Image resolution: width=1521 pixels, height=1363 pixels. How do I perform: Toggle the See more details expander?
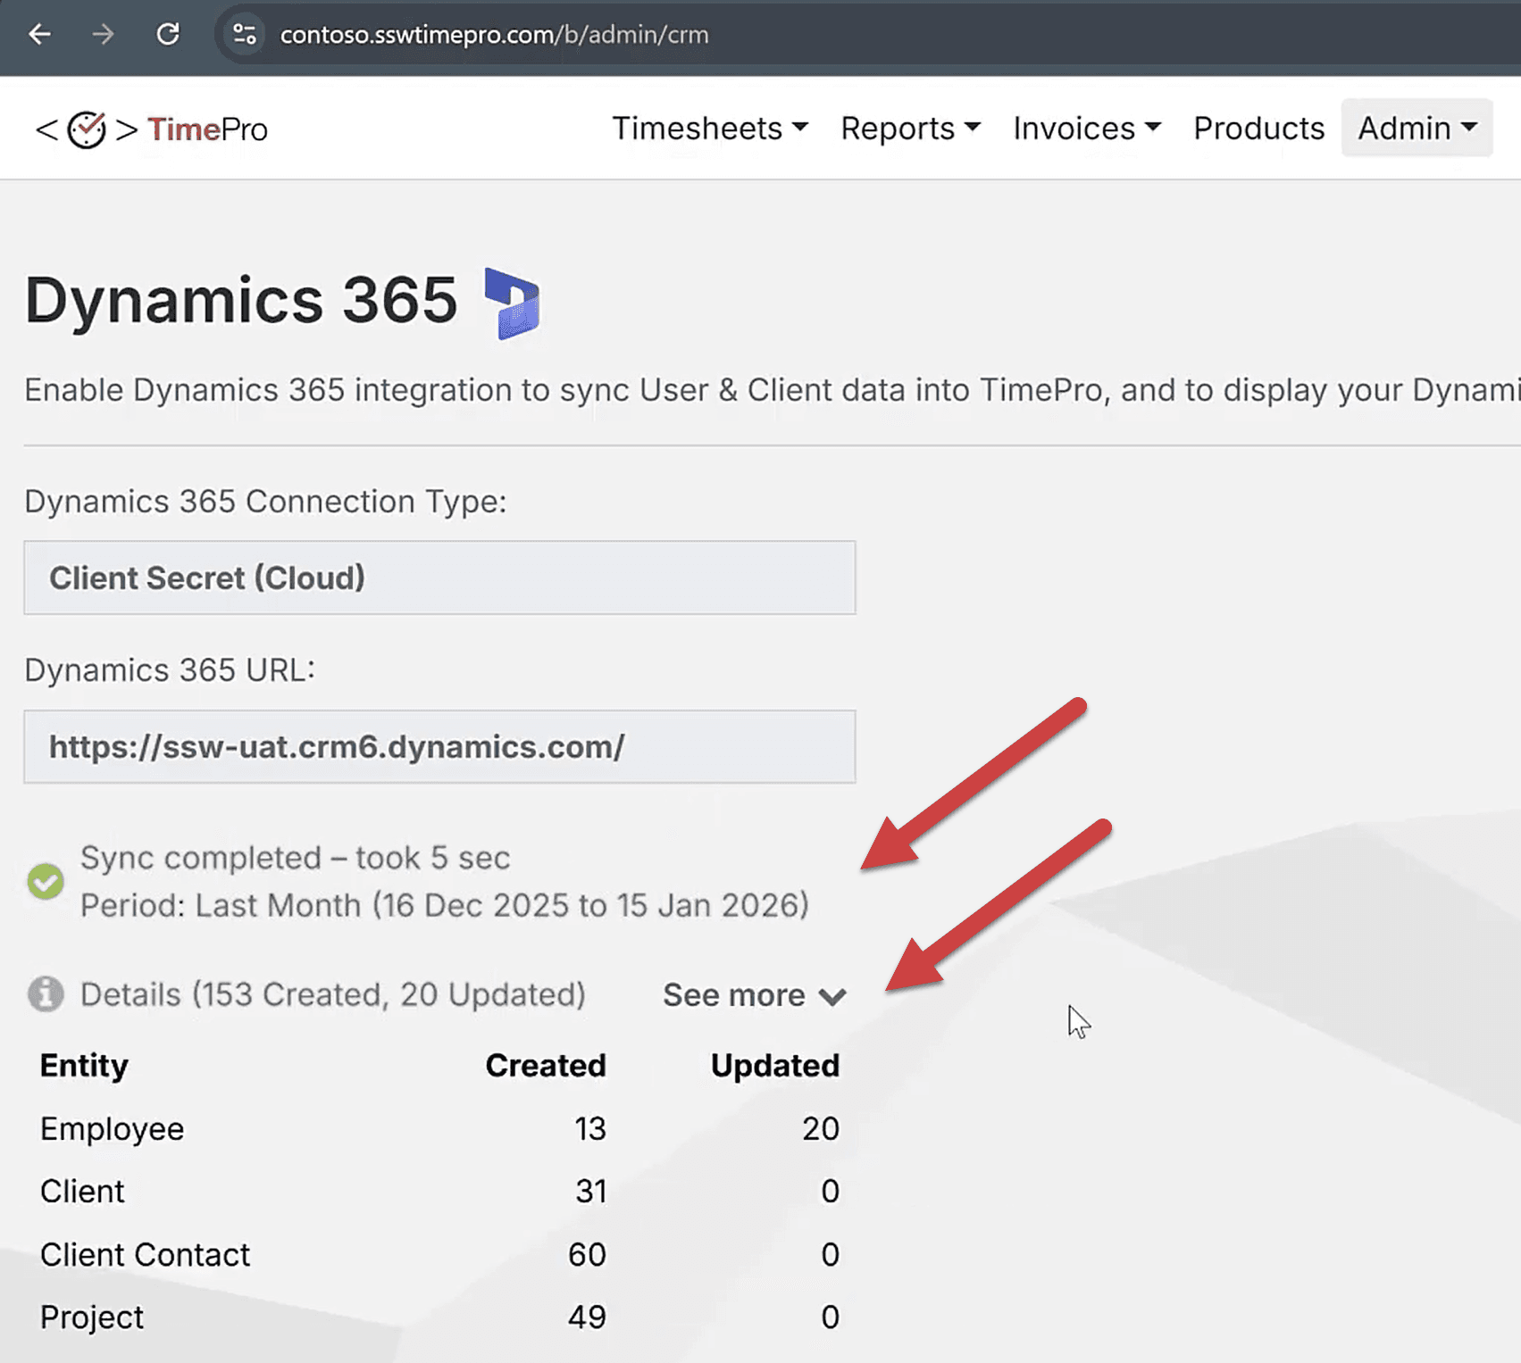[x=755, y=995]
